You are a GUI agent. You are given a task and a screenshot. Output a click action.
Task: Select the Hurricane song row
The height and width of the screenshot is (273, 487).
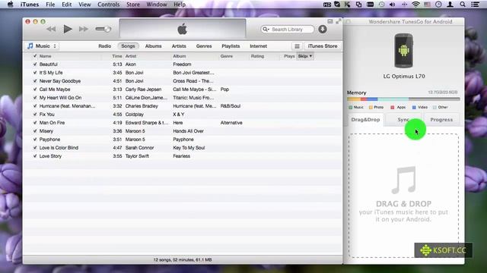click(x=183, y=106)
